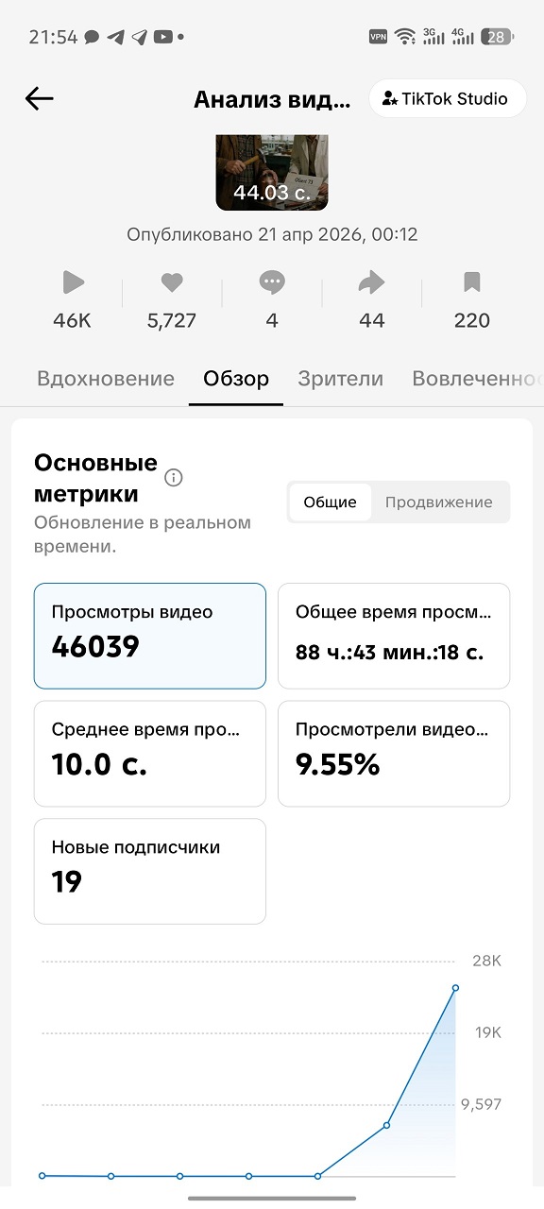The image size is (544, 1209).
Task: Select Общее время просмотра metric card
Action: point(394,636)
